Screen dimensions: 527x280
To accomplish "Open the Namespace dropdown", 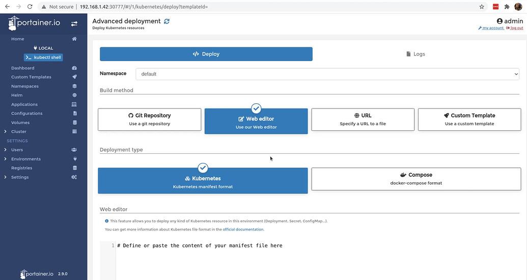I will pyautogui.click(x=327, y=74).
